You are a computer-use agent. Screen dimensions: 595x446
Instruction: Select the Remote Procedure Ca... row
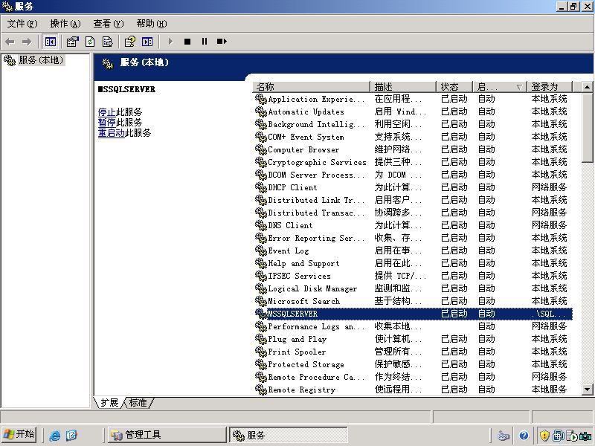pyautogui.click(x=413, y=378)
